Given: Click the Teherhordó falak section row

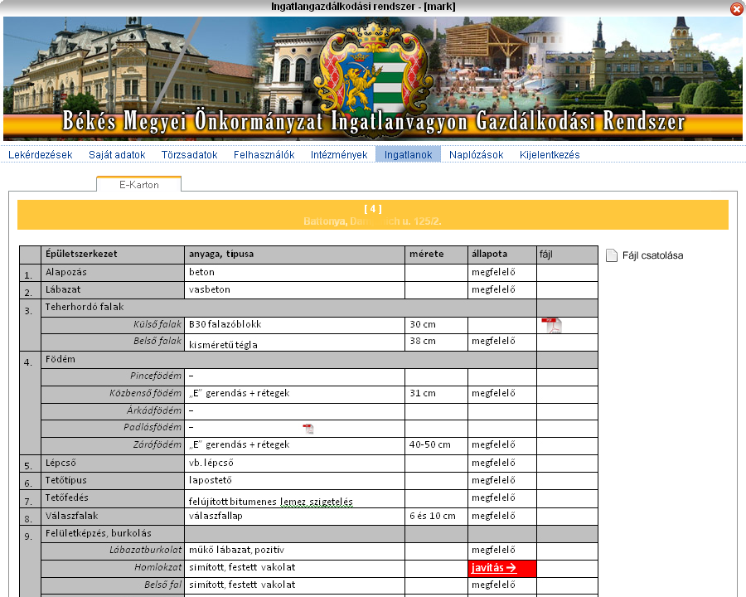Looking at the screenshot, I should coord(288,308).
